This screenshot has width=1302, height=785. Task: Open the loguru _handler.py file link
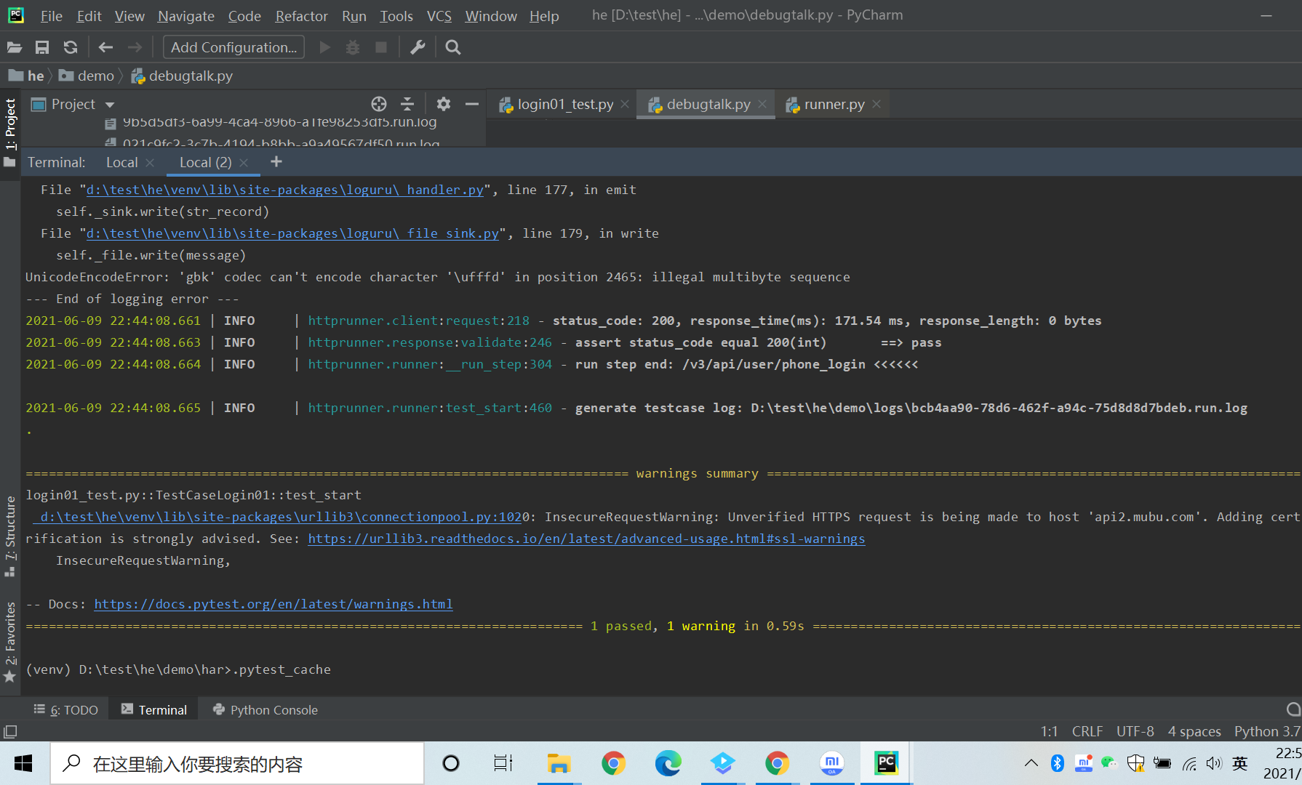[285, 190]
